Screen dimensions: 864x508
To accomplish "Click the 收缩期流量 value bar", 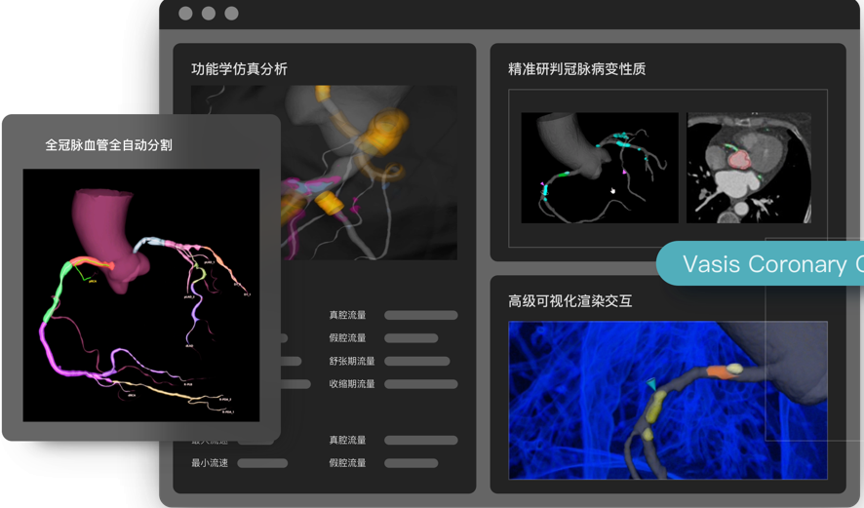I will click(420, 384).
